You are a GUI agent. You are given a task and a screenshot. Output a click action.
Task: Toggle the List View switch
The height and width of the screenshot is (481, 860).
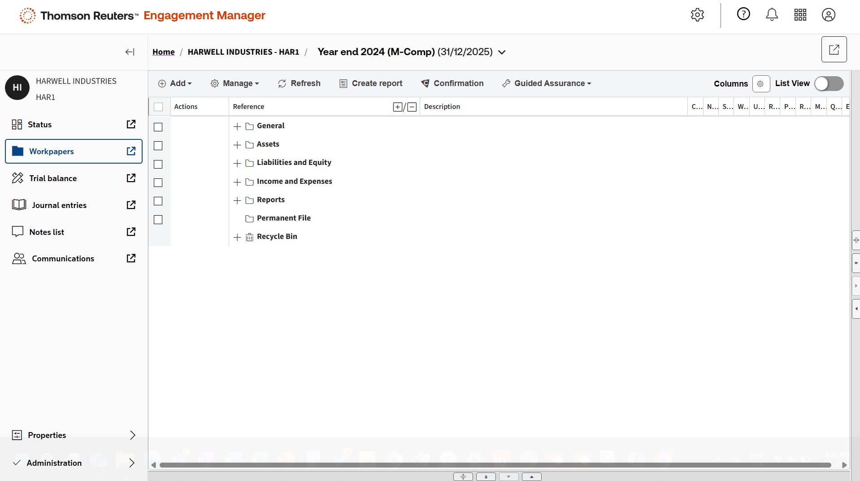pyautogui.click(x=829, y=84)
